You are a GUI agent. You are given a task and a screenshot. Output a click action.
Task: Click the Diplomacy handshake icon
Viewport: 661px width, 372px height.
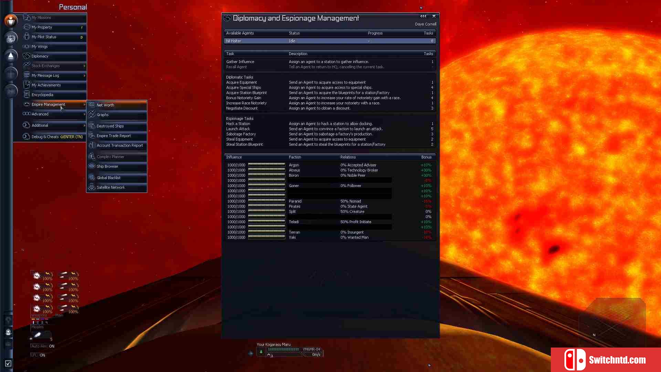(x=27, y=56)
